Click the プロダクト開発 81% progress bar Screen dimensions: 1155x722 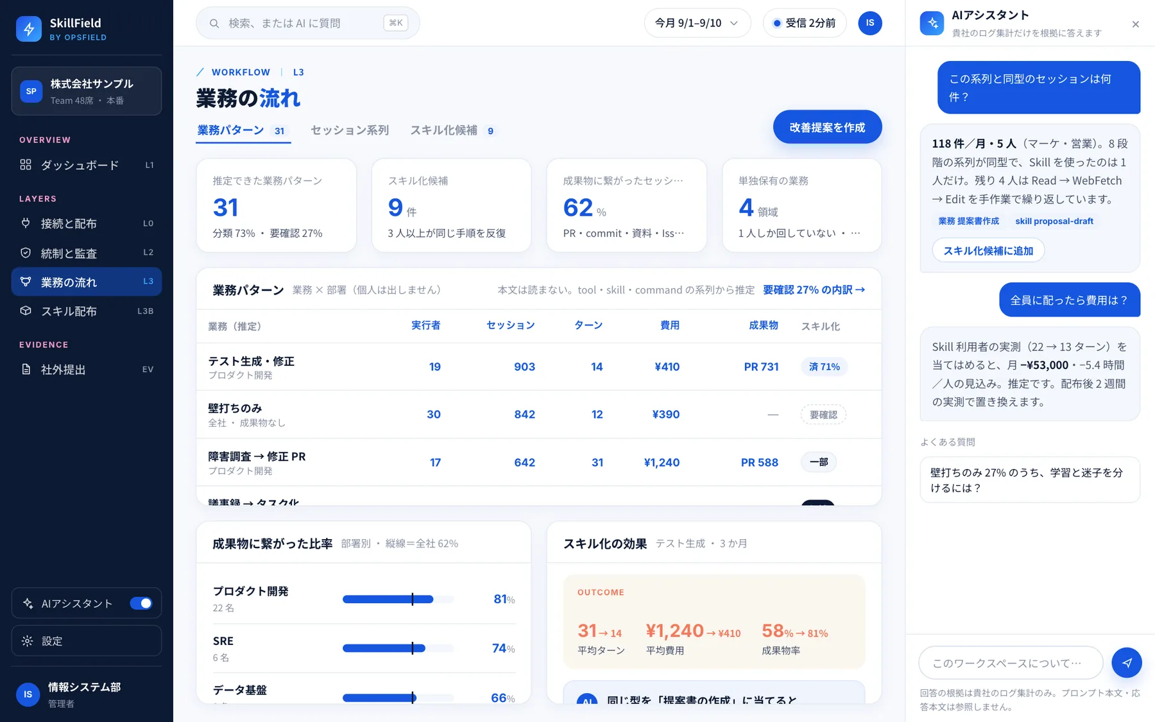coord(398,599)
